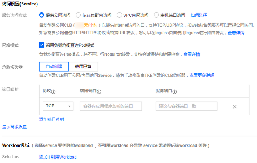Click 引用Workload link
The height and width of the screenshot is (163, 257).
click(x=64, y=157)
